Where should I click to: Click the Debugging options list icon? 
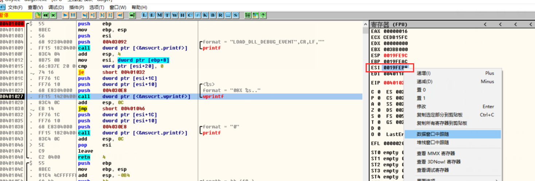[248, 15]
